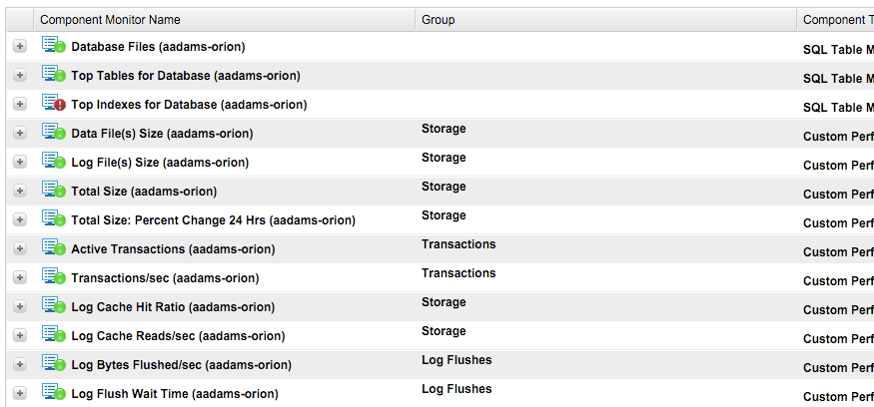Viewport: 874px width, 407px height.
Task: Expand the Top Indexes for Database row
Action: pyautogui.click(x=19, y=105)
